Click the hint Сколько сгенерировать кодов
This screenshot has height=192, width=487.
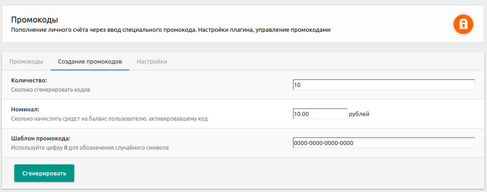point(51,90)
